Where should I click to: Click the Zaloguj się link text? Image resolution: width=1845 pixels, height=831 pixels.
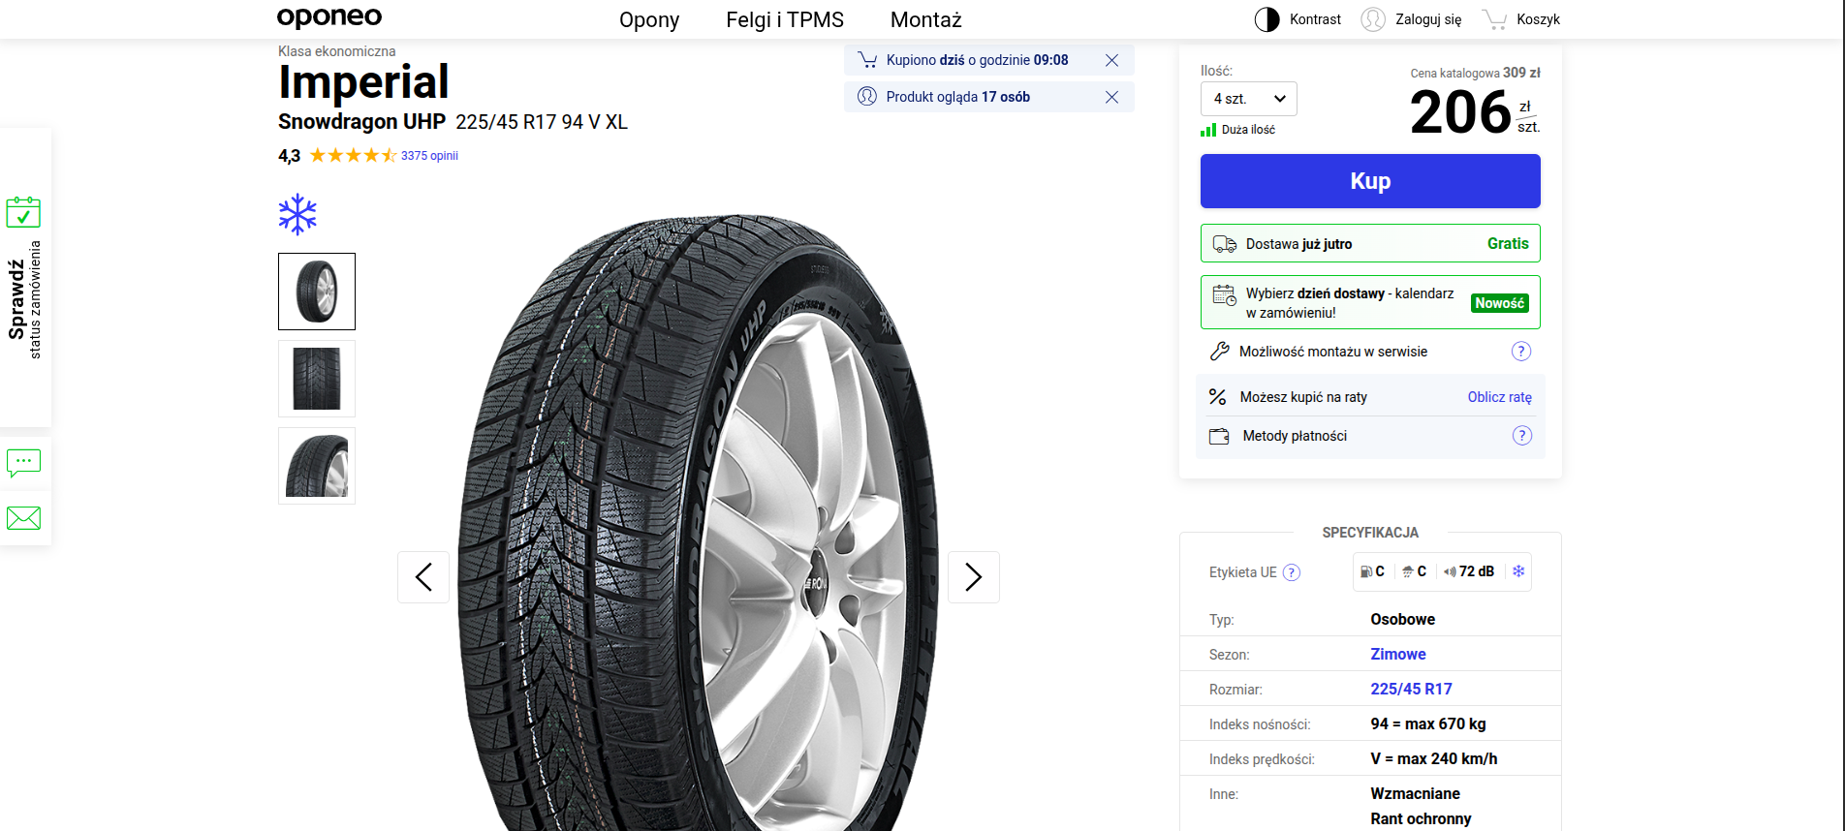1428,19
